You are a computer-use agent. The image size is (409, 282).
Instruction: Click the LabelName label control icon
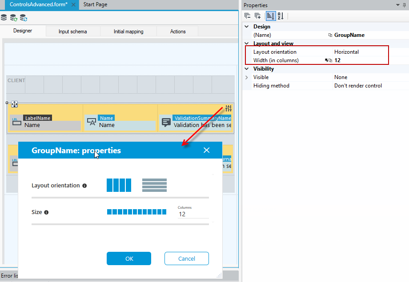17,122
